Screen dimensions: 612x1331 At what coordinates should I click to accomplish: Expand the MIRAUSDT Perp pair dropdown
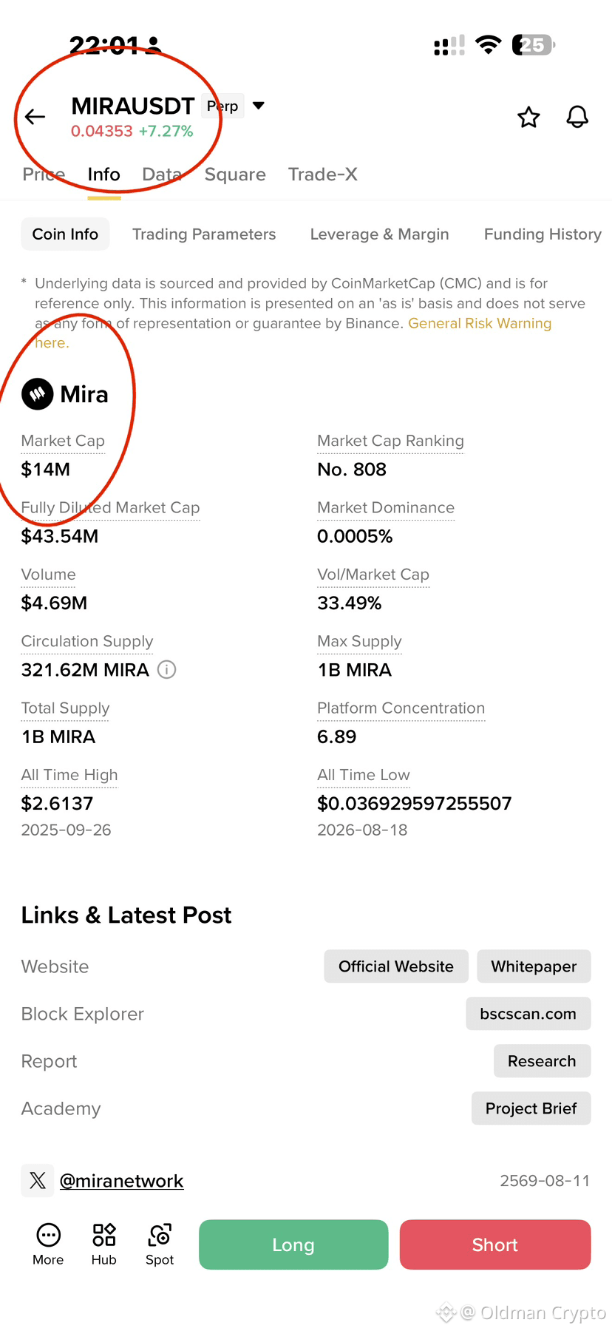[259, 106]
